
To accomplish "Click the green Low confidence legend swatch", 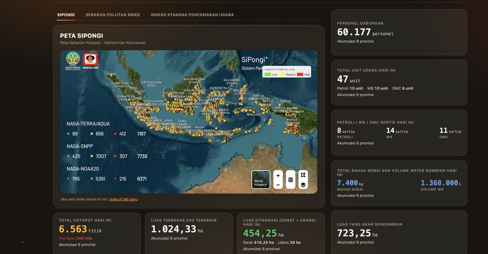I will pyautogui.click(x=267, y=75).
